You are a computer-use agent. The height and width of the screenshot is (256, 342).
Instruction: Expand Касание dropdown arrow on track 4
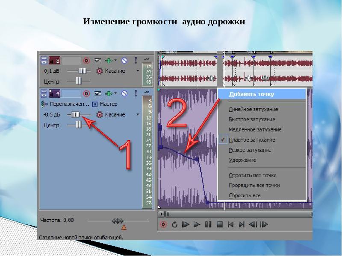138,114
